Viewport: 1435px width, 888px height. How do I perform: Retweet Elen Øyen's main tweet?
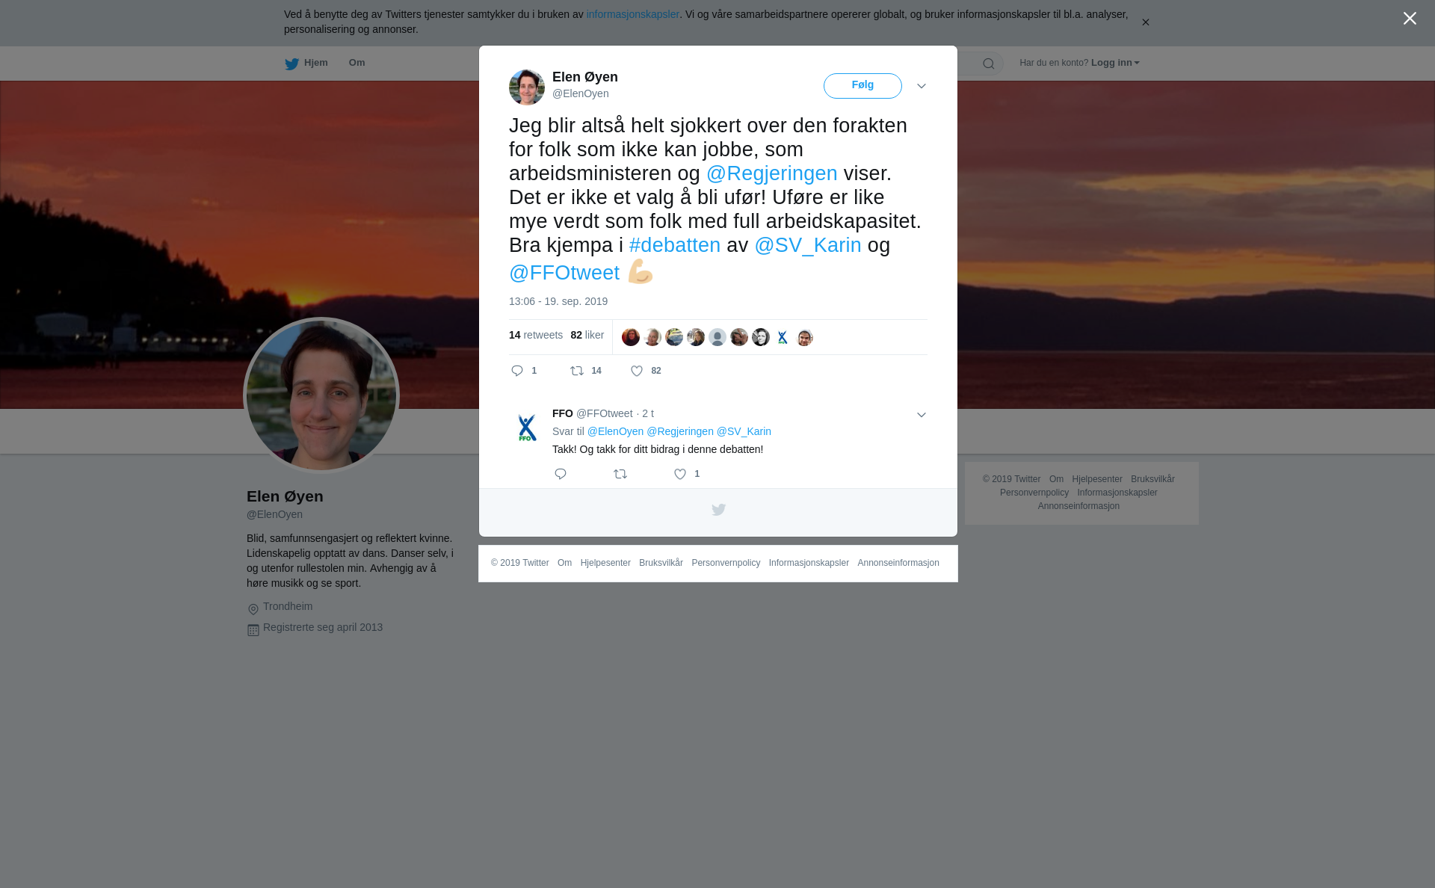pyautogui.click(x=577, y=371)
